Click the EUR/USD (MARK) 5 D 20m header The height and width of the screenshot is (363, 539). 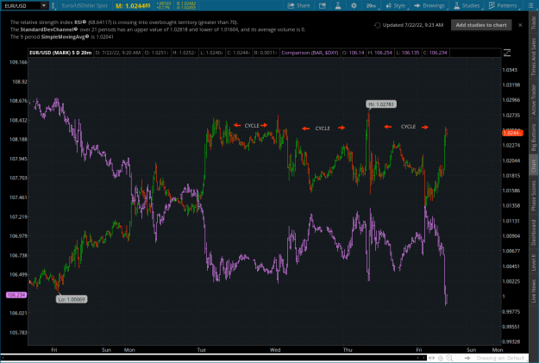pos(60,53)
